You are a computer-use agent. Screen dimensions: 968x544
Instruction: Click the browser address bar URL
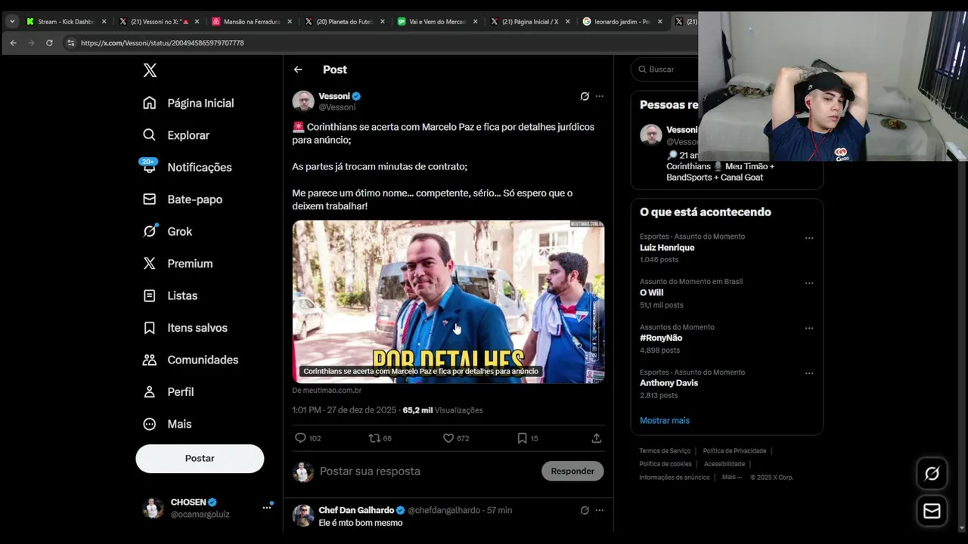point(162,43)
